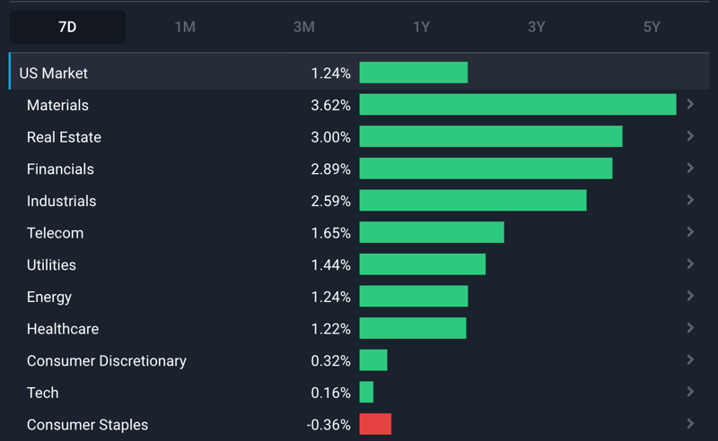Open Healthcare details arrow
The height and width of the screenshot is (441, 718).
(x=690, y=328)
